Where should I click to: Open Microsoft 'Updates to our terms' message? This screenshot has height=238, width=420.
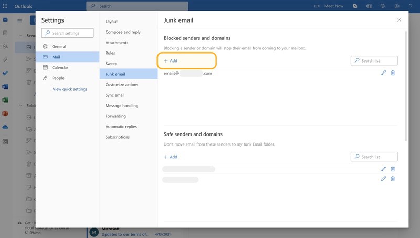click(x=125, y=234)
